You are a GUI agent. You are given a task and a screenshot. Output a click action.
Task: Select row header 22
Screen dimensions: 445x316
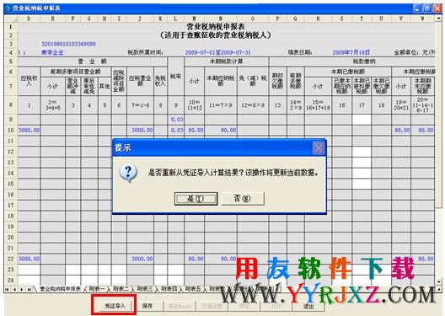11,259
